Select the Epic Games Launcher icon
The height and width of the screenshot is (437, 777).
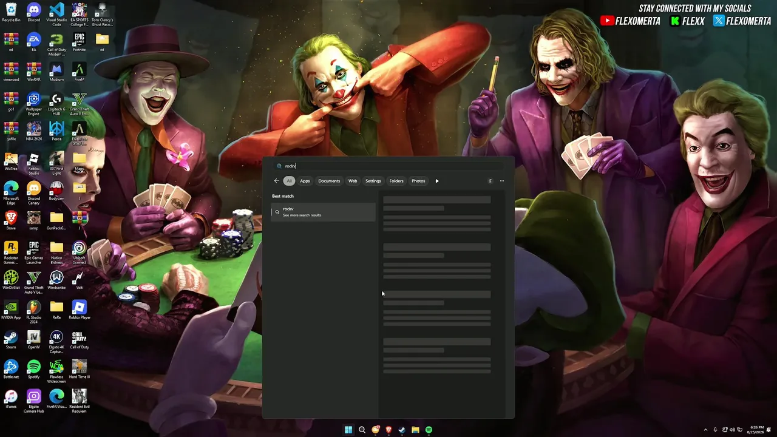pos(34,252)
